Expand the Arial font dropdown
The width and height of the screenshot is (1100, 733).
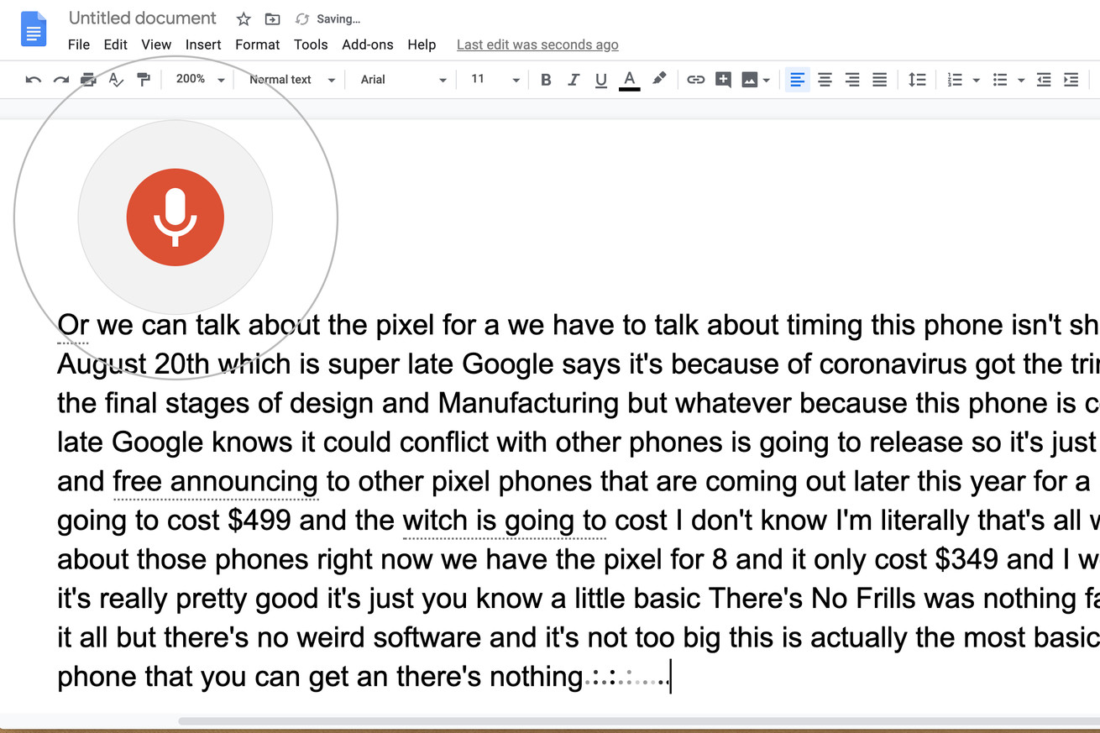tap(403, 80)
